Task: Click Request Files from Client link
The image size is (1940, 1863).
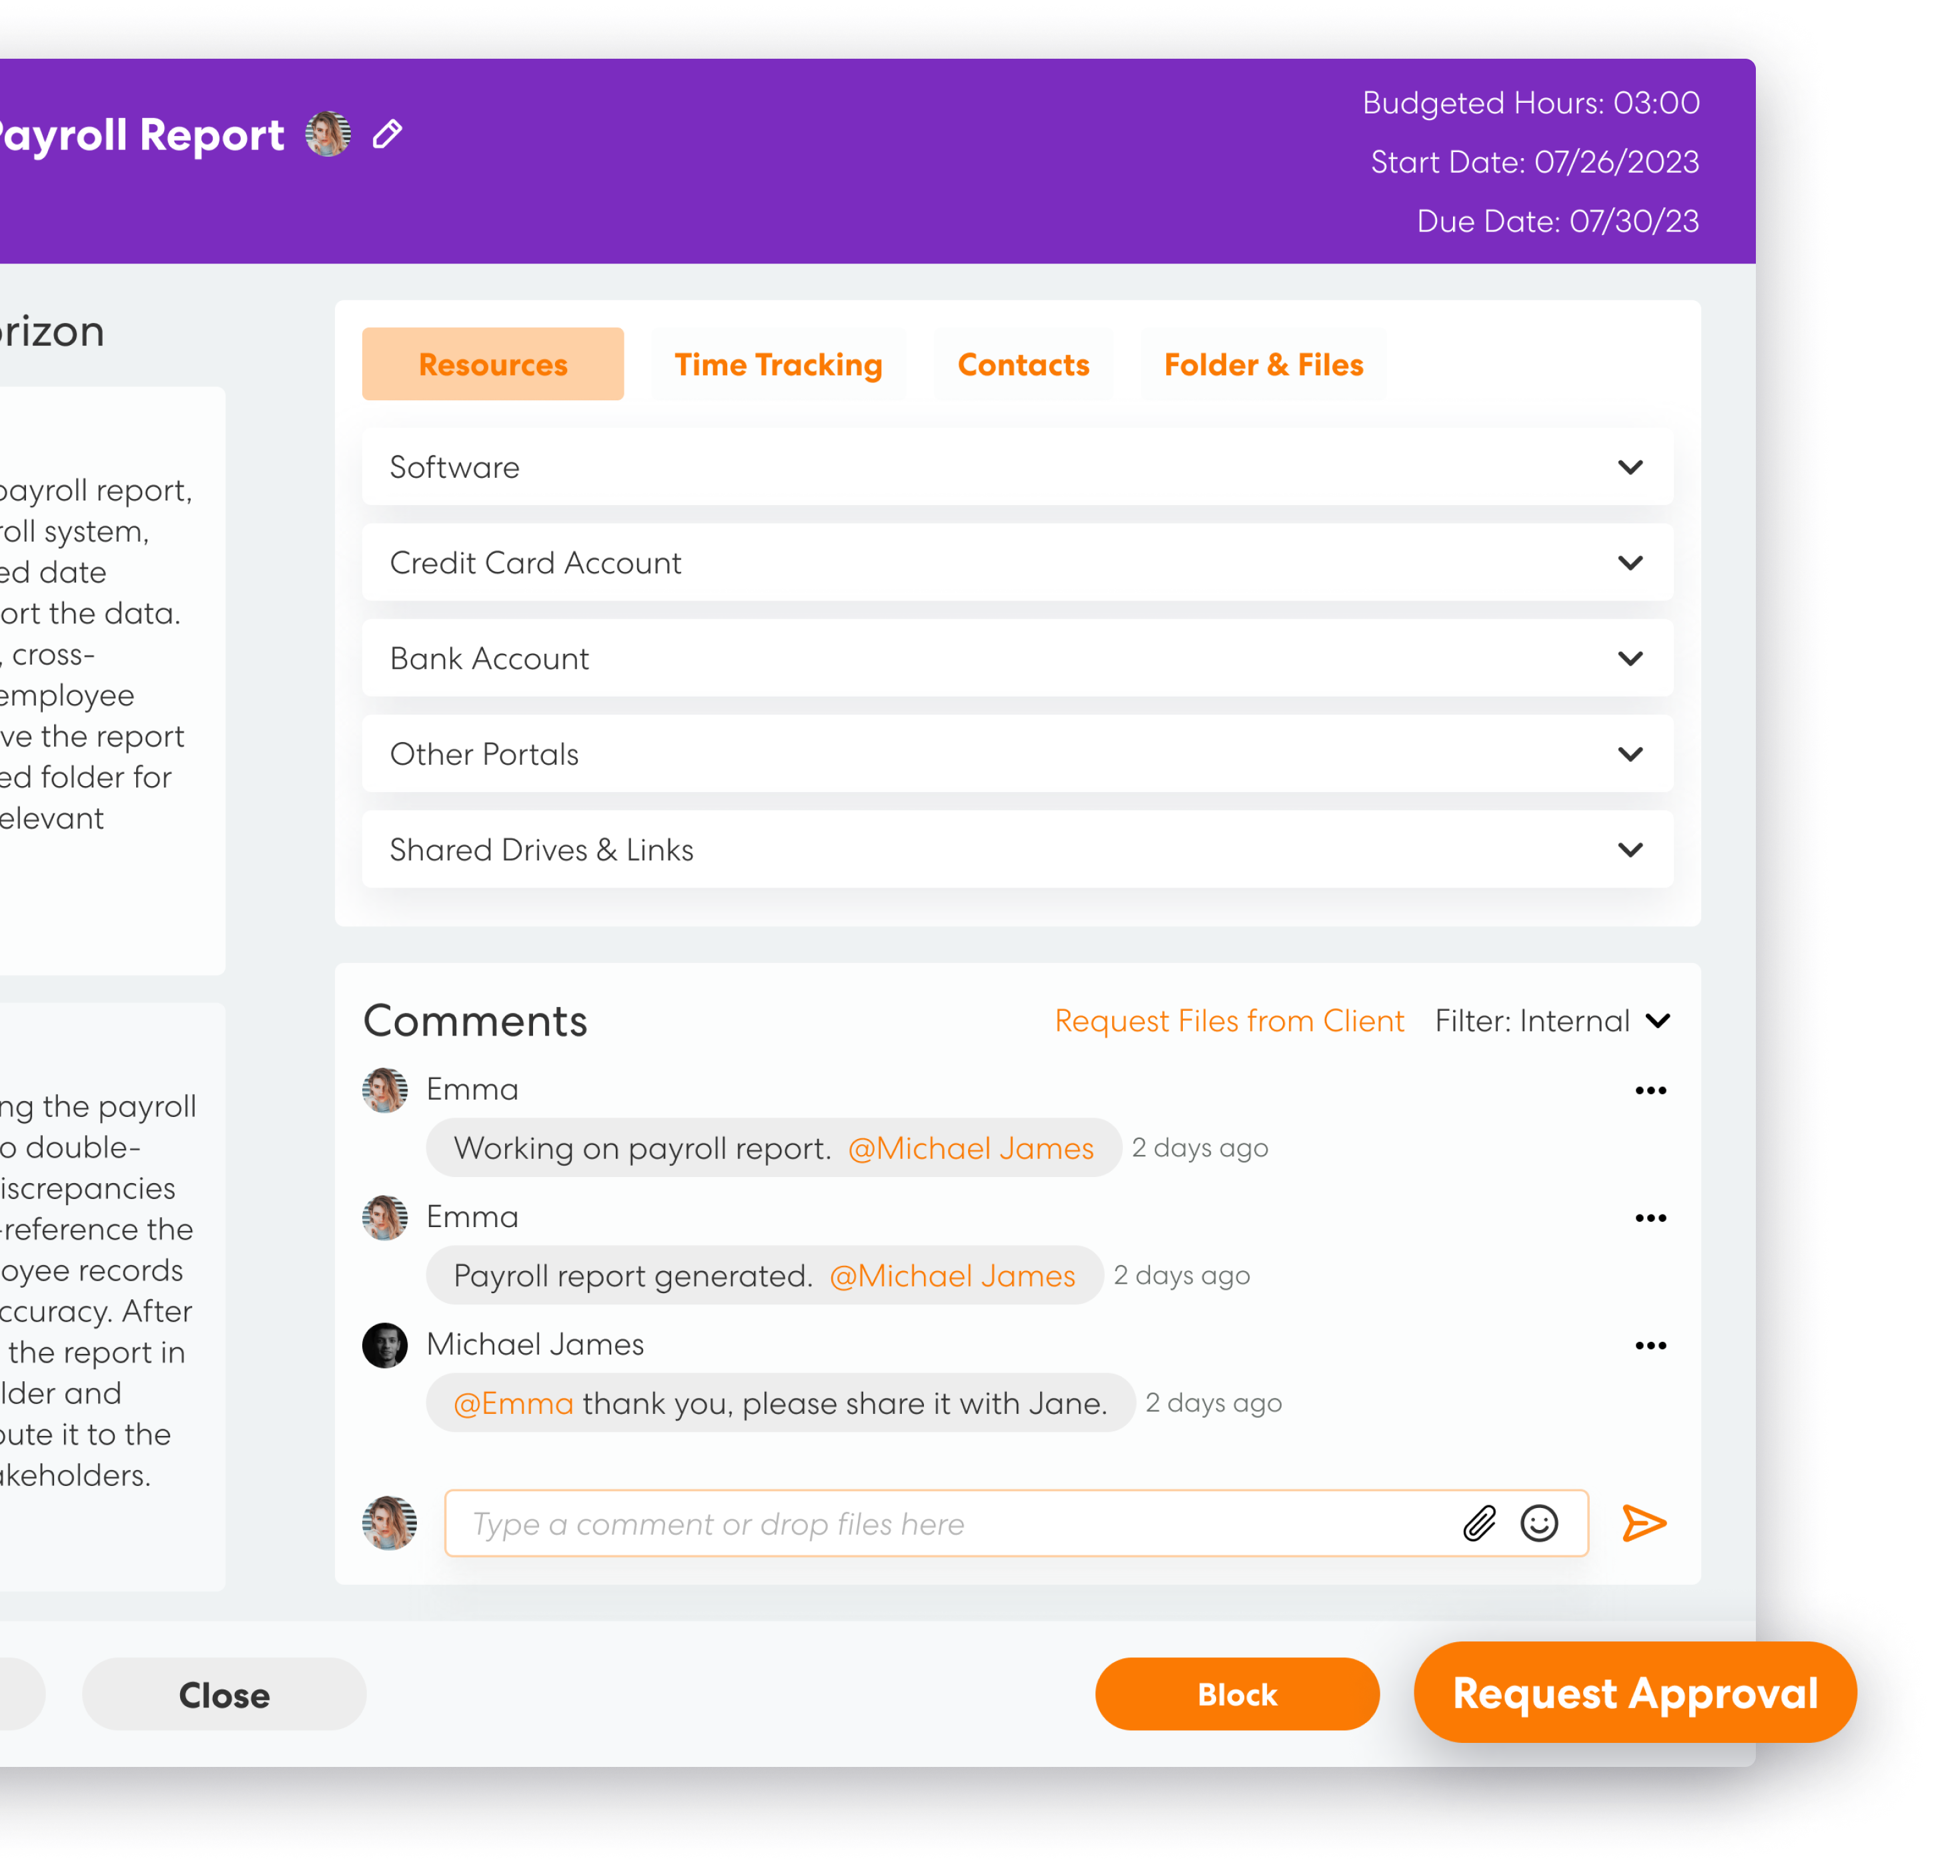Action: pyautogui.click(x=1228, y=1022)
